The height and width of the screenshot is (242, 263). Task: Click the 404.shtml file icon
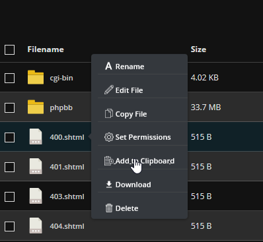(36, 226)
